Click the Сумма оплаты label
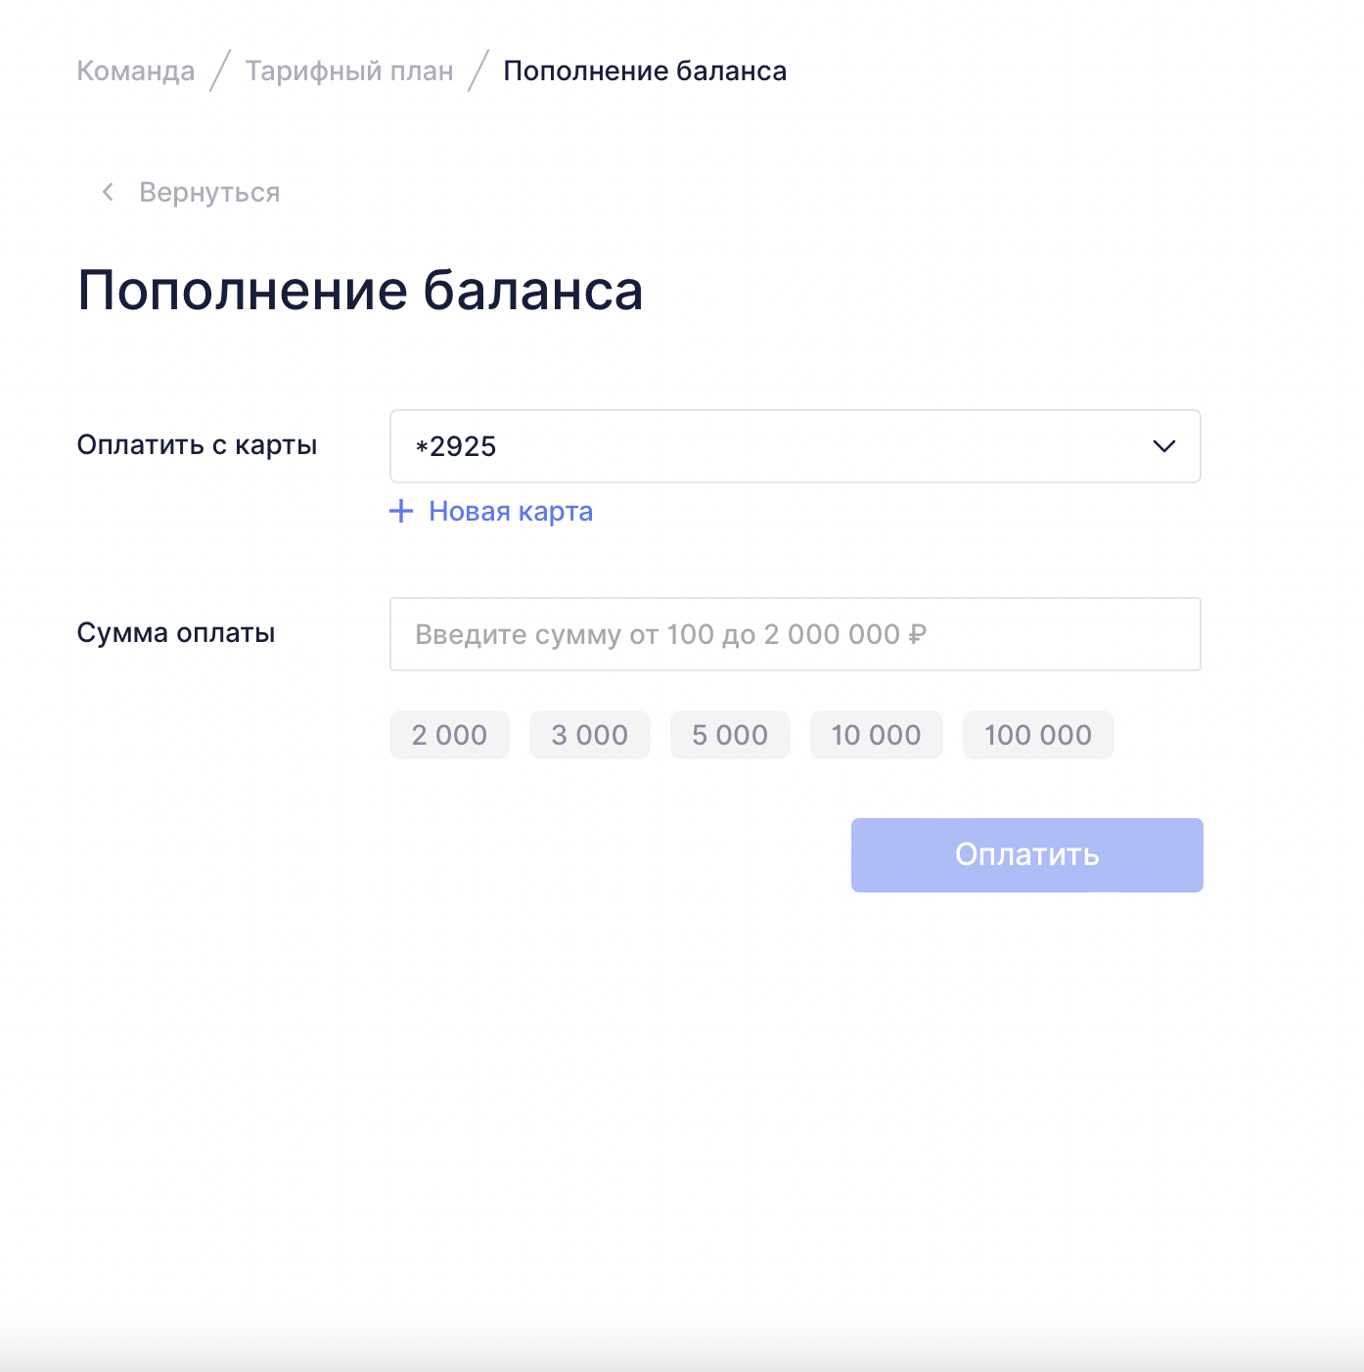Viewport: 1364px width, 1372px height. [x=176, y=633]
